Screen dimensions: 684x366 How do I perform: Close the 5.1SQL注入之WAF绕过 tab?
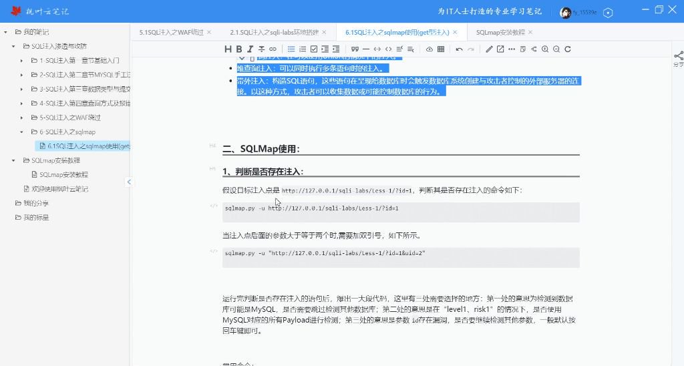click(209, 32)
